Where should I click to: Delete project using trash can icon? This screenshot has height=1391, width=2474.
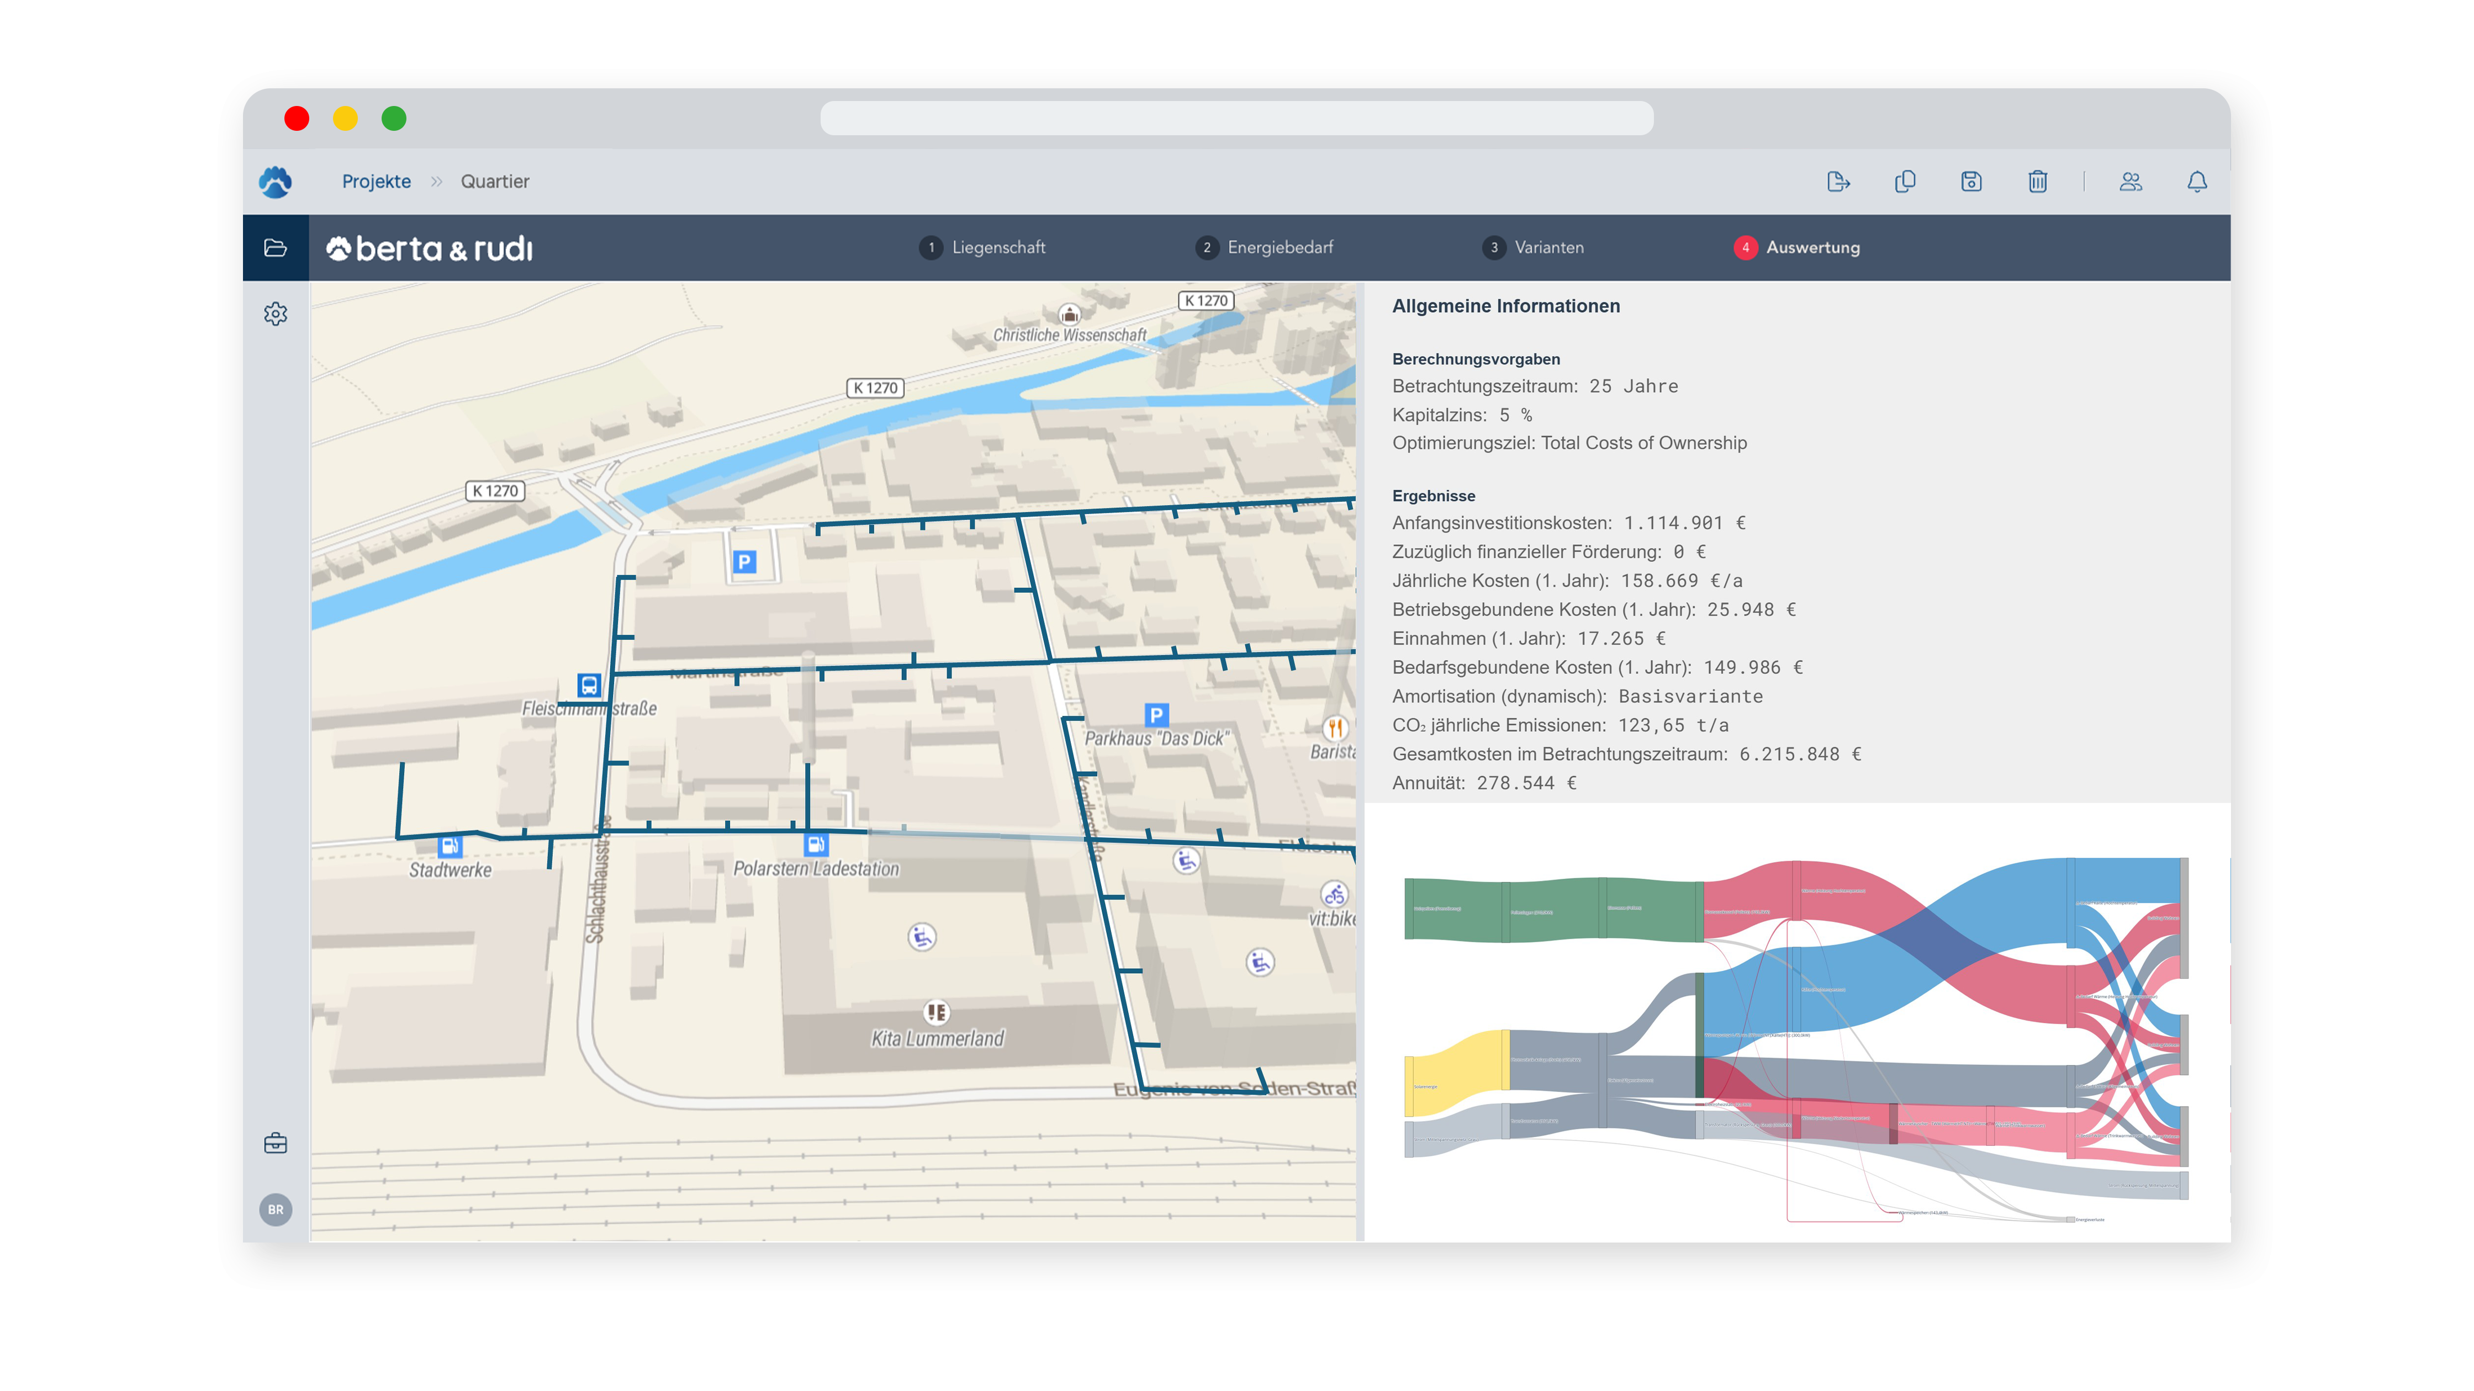tap(2037, 182)
